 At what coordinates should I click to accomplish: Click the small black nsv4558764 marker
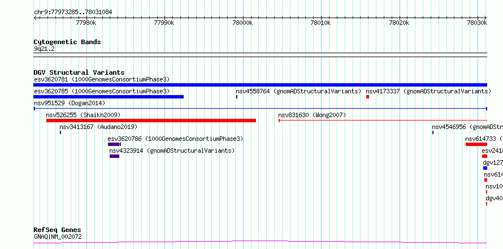coord(237,97)
